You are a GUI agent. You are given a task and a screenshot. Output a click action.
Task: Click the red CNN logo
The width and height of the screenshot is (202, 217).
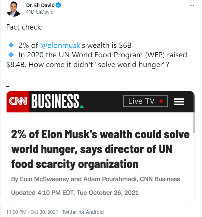pos(18,101)
